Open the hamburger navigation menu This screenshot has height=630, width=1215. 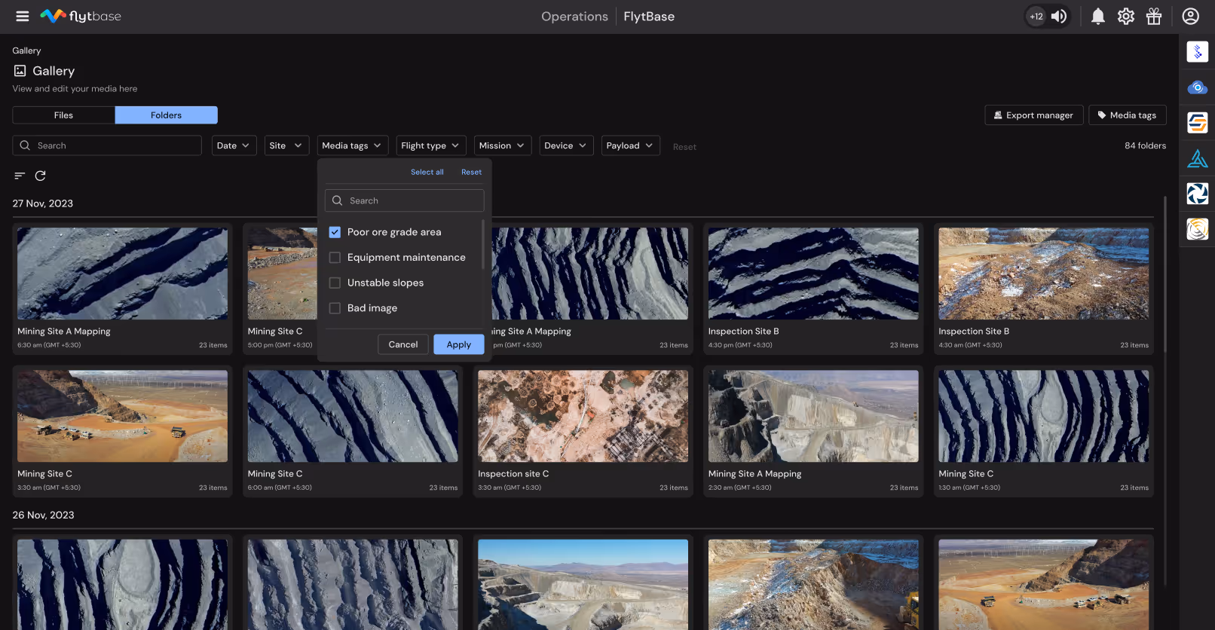click(x=23, y=17)
